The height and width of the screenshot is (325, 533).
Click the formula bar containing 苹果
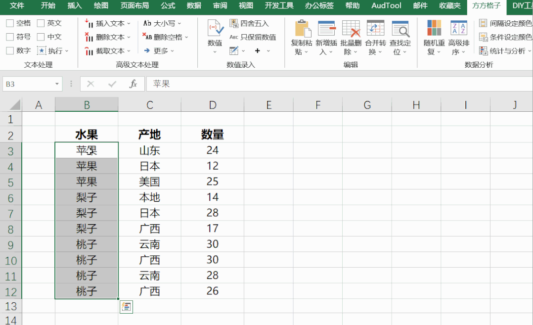click(339, 84)
